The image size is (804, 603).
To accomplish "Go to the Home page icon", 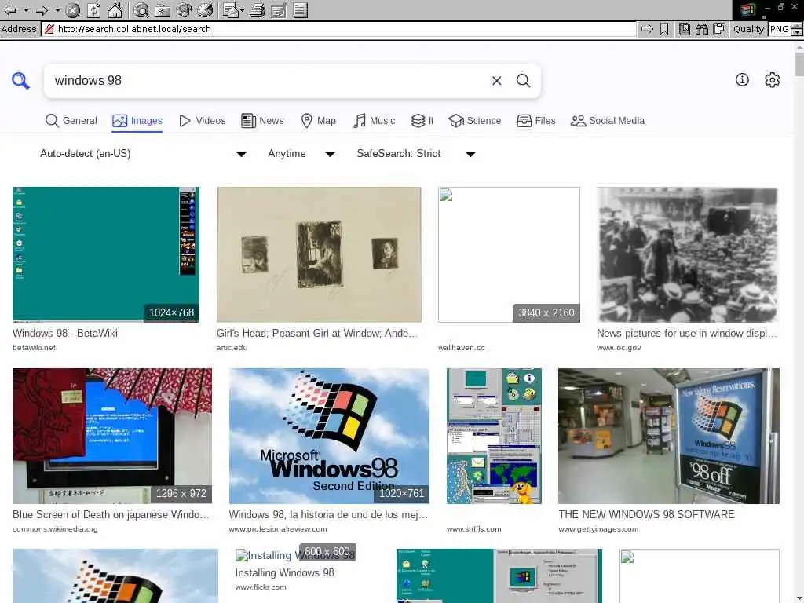I will pyautogui.click(x=115, y=9).
